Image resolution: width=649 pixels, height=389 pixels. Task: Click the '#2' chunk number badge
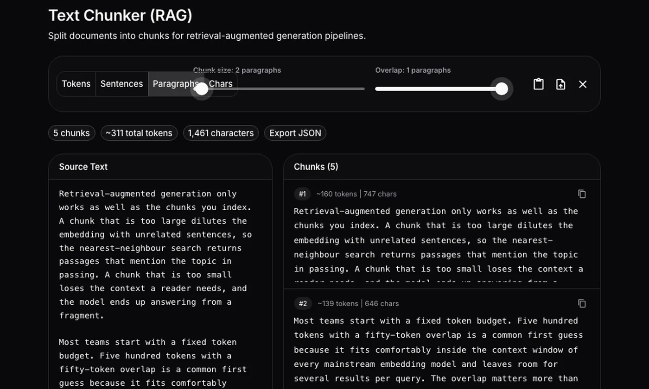303,304
